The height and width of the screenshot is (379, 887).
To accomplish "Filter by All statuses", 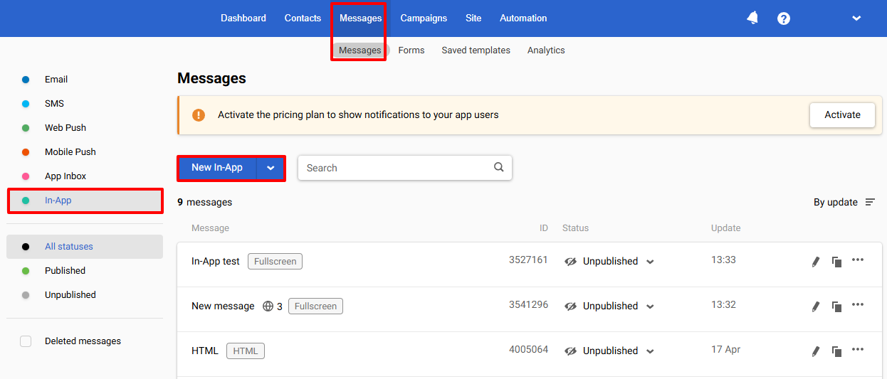I will [85, 247].
